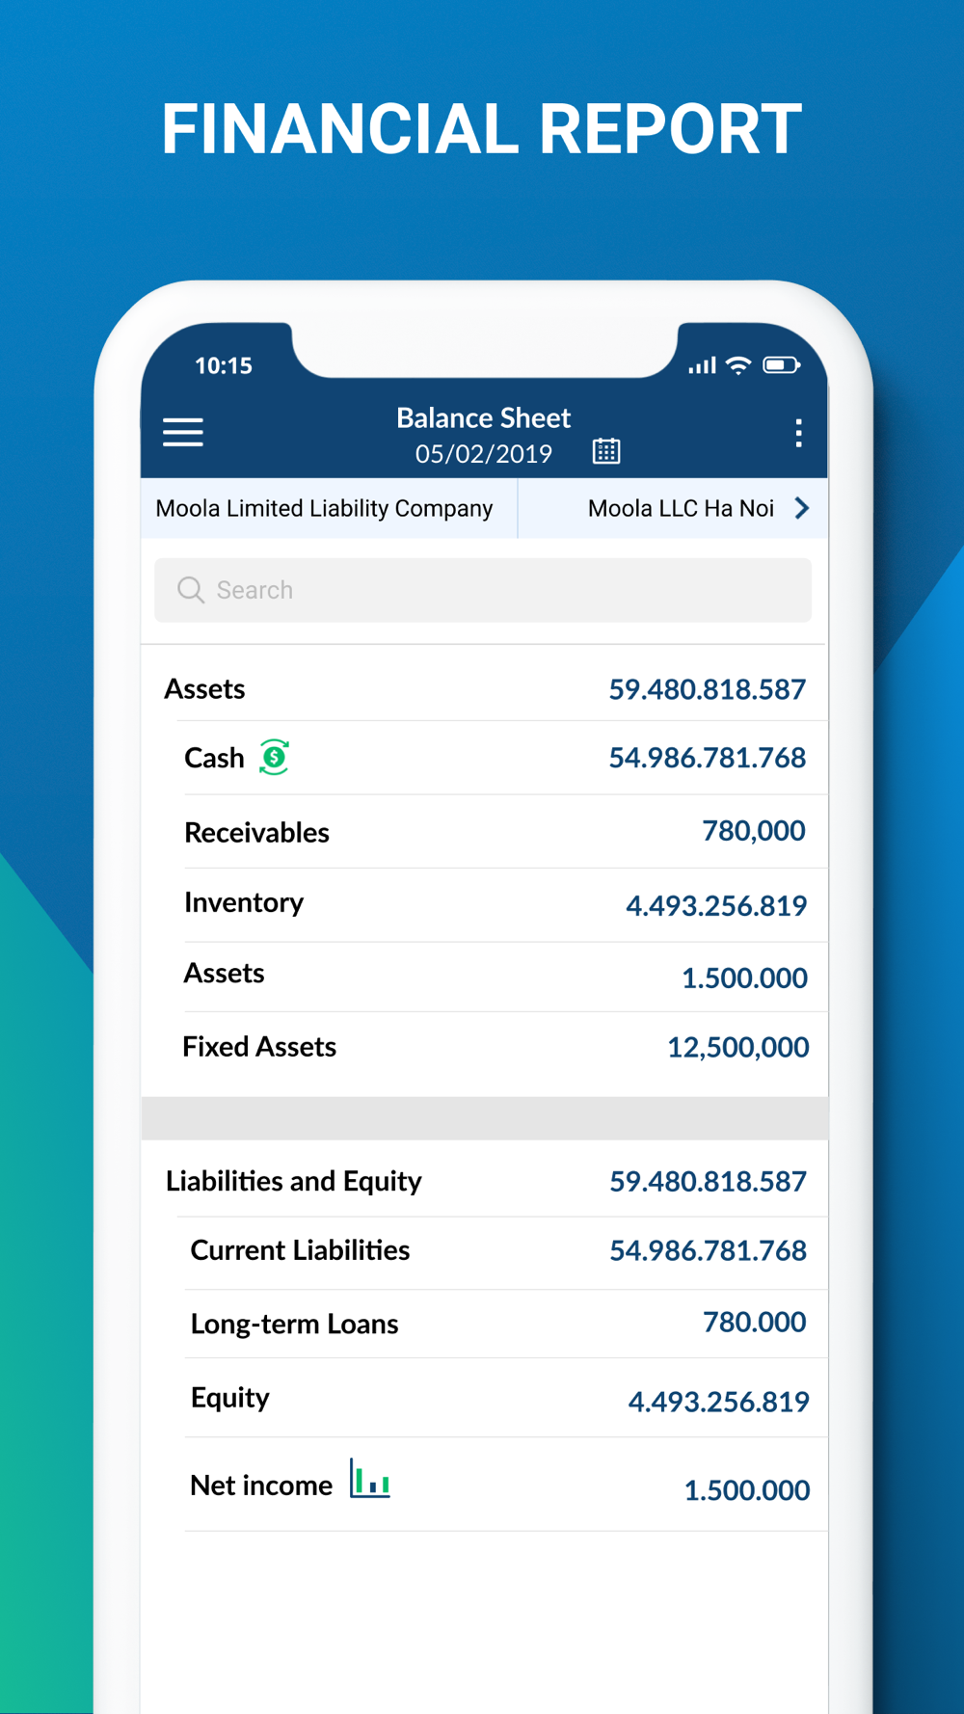Image resolution: width=964 pixels, height=1714 pixels.
Task: Open the hamburger navigation menu
Action: (183, 433)
